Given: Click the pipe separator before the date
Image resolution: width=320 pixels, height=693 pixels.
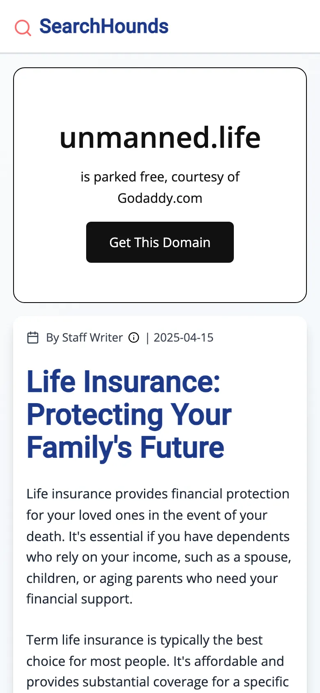Looking at the screenshot, I should 147,337.
